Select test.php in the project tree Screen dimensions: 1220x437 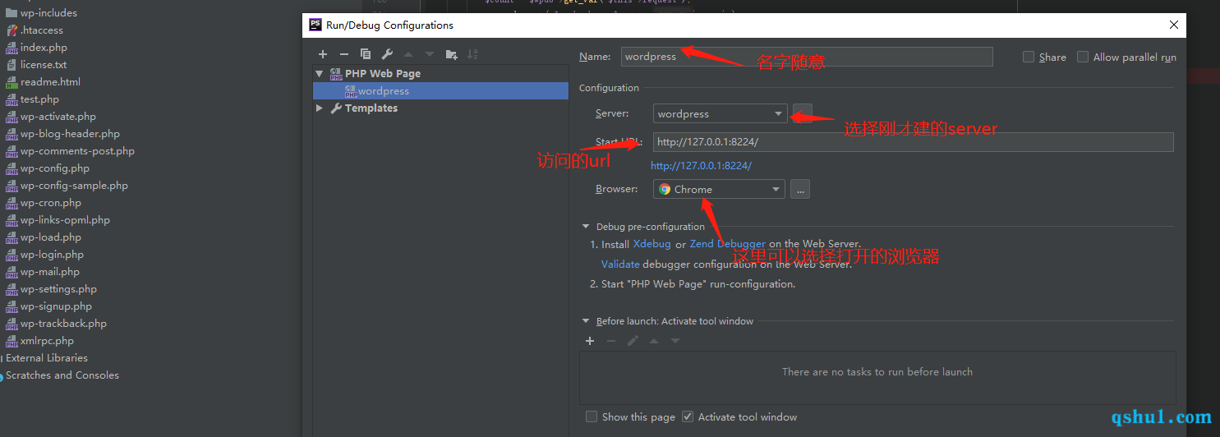pos(39,99)
